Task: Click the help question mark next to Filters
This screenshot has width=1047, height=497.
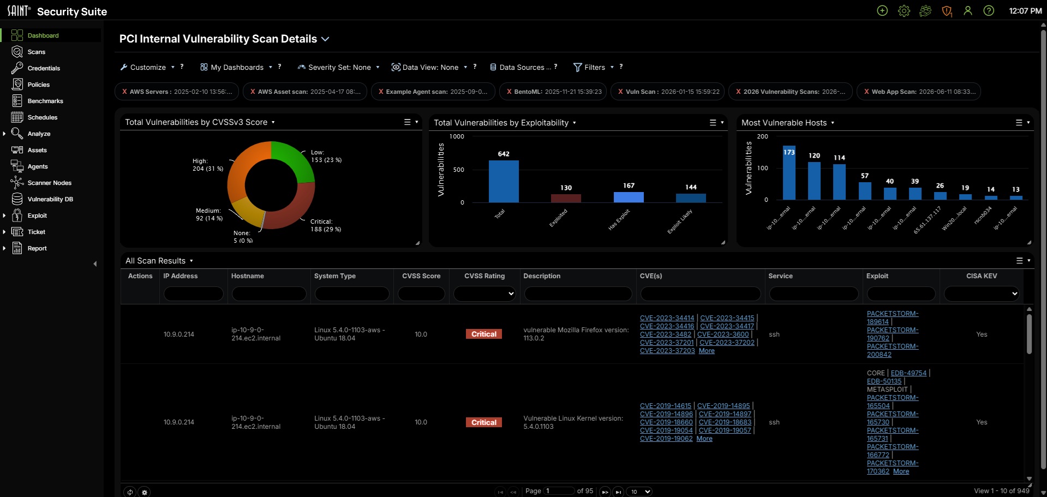Action: [621, 67]
